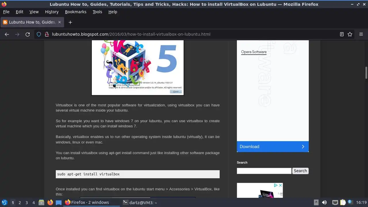The height and width of the screenshot is (207, 368).
Task: Click the site security padlock icon
Action: pos(47,34)
